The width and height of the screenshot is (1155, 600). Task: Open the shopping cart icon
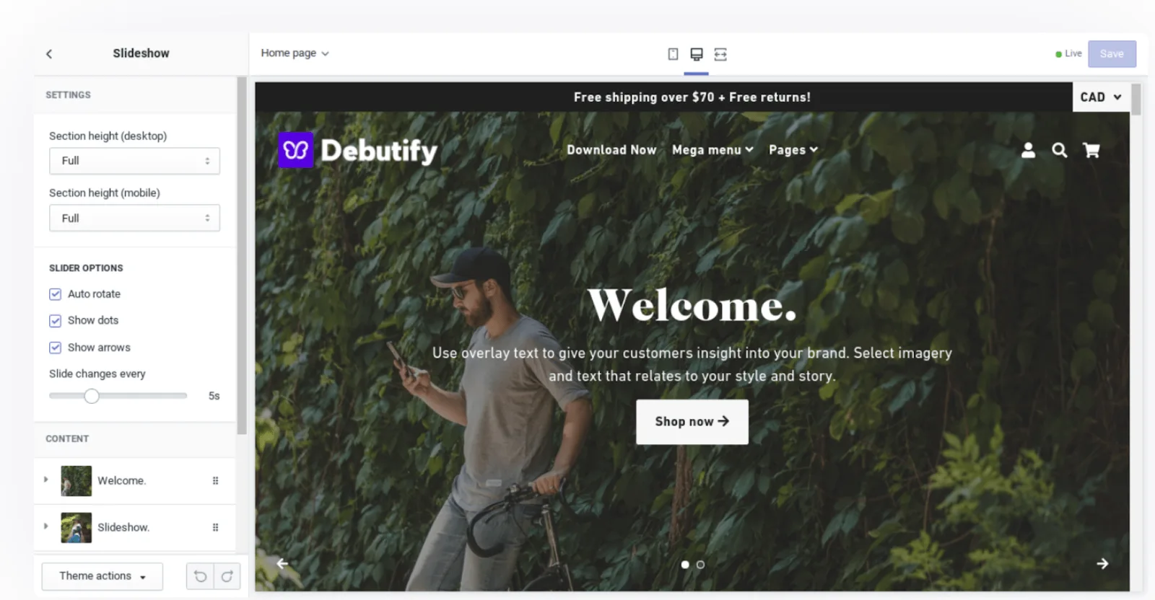tap(1091, 150)
